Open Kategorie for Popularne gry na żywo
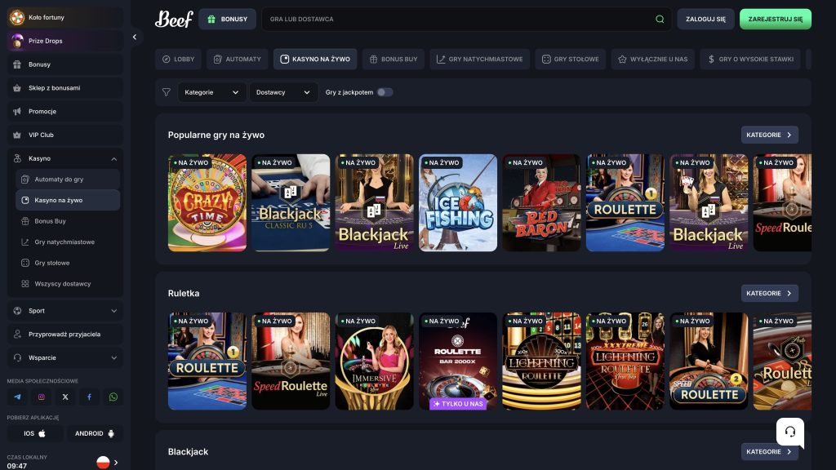The height and width of the screenshot is (470, 836). (769, 135)
